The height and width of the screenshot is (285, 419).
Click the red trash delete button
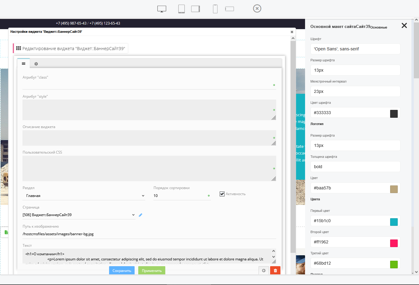click(275, 270)
